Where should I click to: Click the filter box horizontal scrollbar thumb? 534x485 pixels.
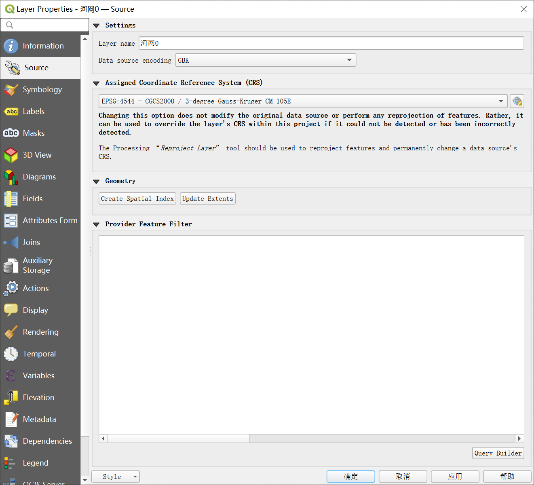pos(178,439)
